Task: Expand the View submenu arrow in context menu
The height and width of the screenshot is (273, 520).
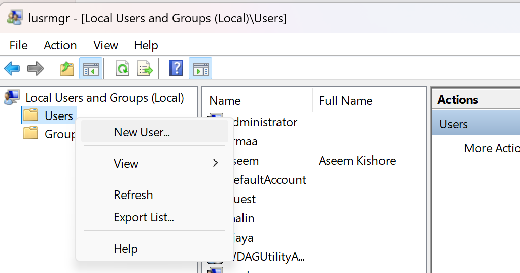Action: pyautogui.click(x=215, y=163)
